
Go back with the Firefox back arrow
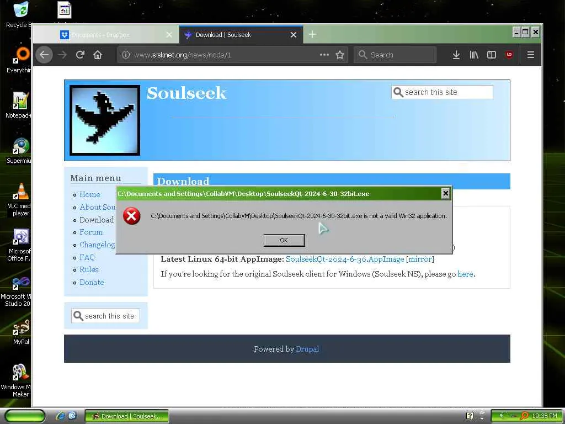(44, 55)
